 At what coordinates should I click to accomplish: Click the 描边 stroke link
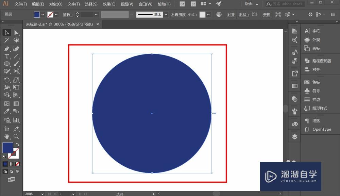click(x=68, y=15)
